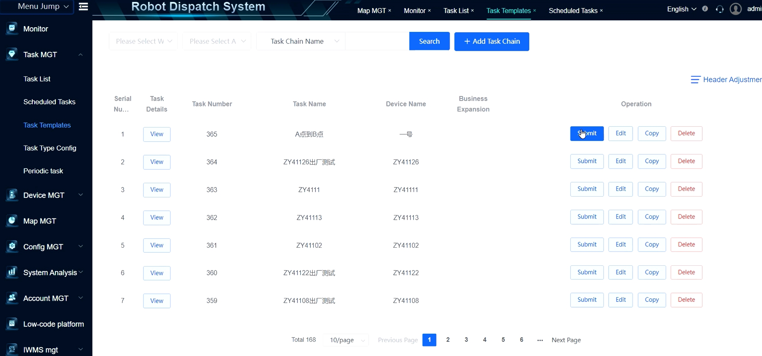Open the first Please Select dropdown
This screenshot has height=356, width=762.
click(x=143, y=41)
